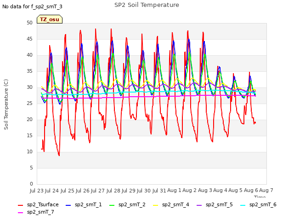
Task: Click the Aug 6 x-axis tick label
Action: 251,190
